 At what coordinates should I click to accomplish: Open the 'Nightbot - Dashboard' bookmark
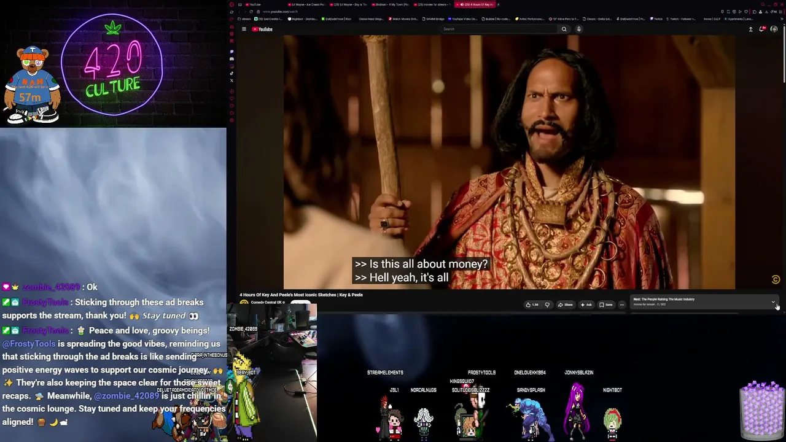tap(302, 19)
